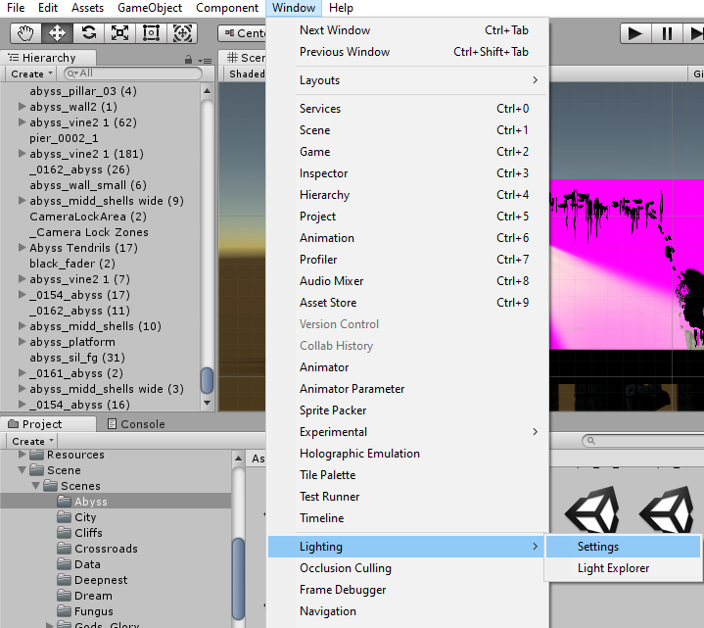
Task: Choose Frame Debugger menu entry
Action: pos(407,590)
